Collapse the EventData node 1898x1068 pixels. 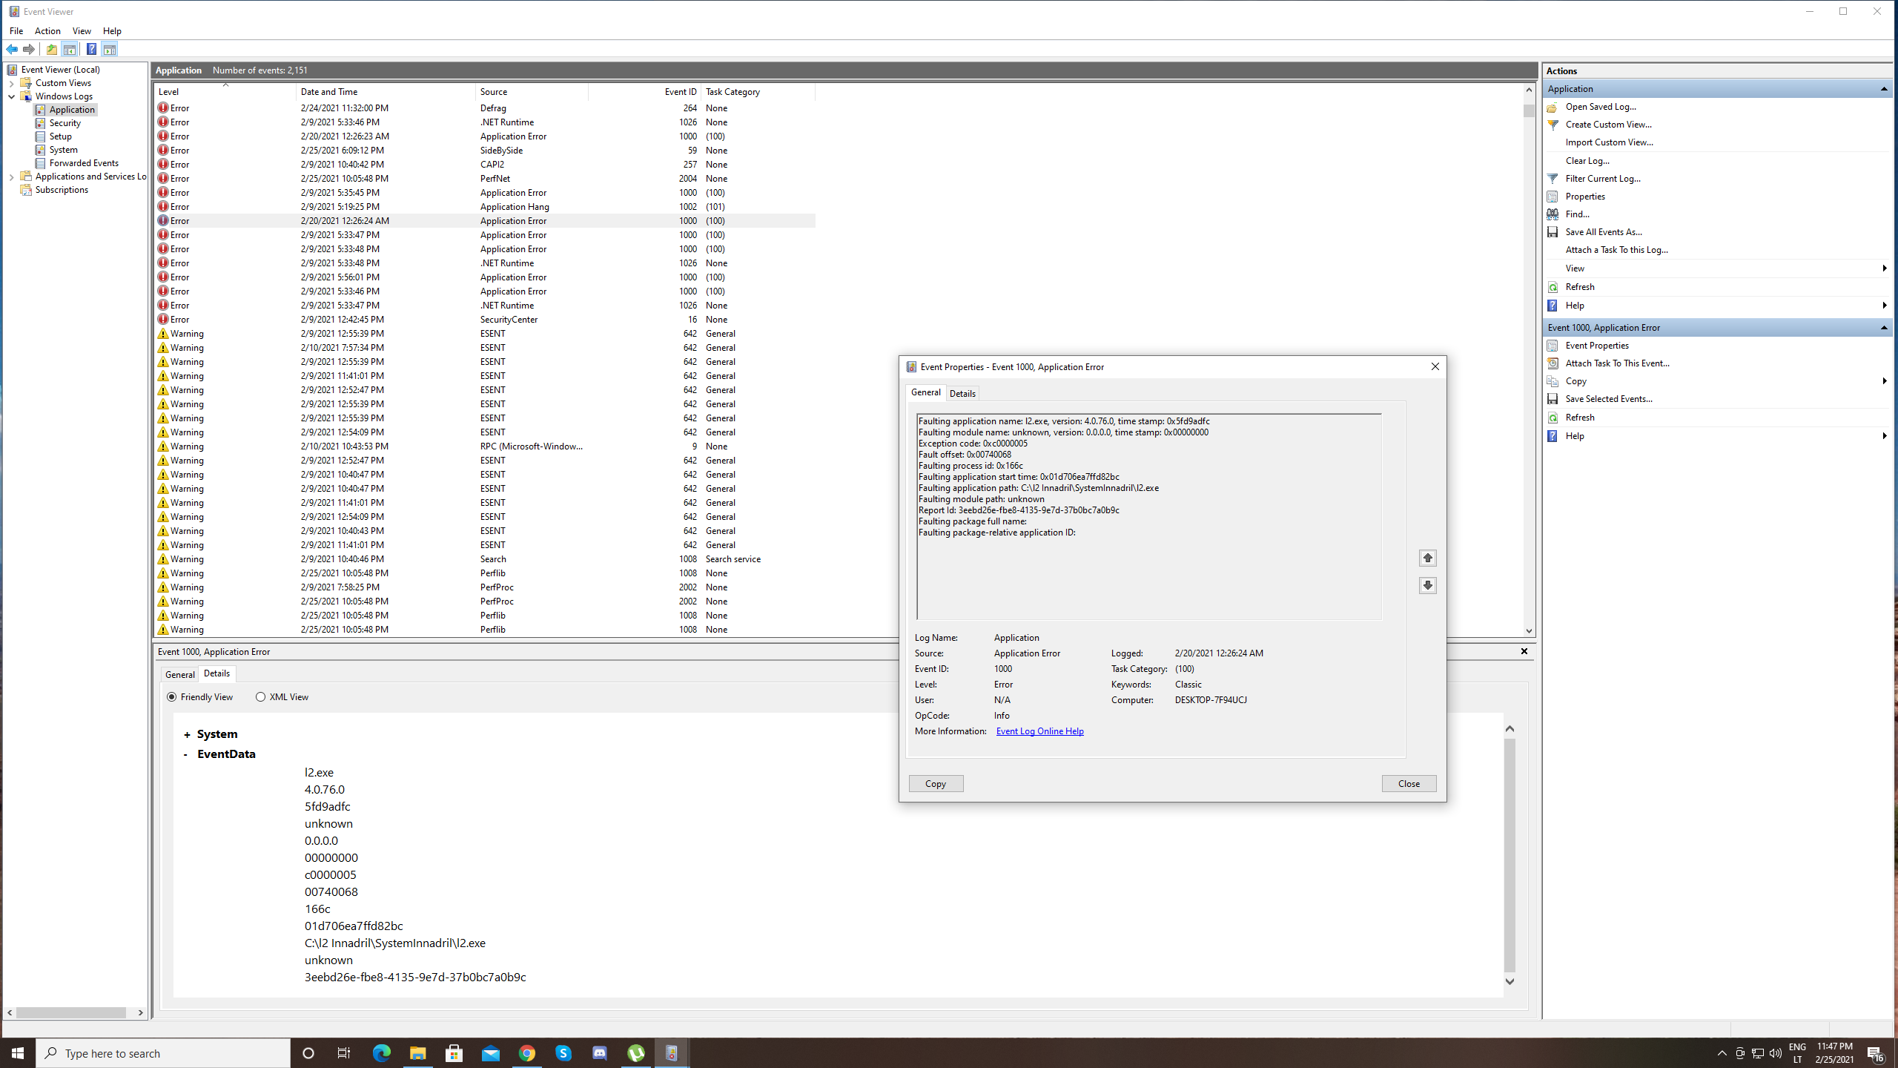[x=185, y=754]
